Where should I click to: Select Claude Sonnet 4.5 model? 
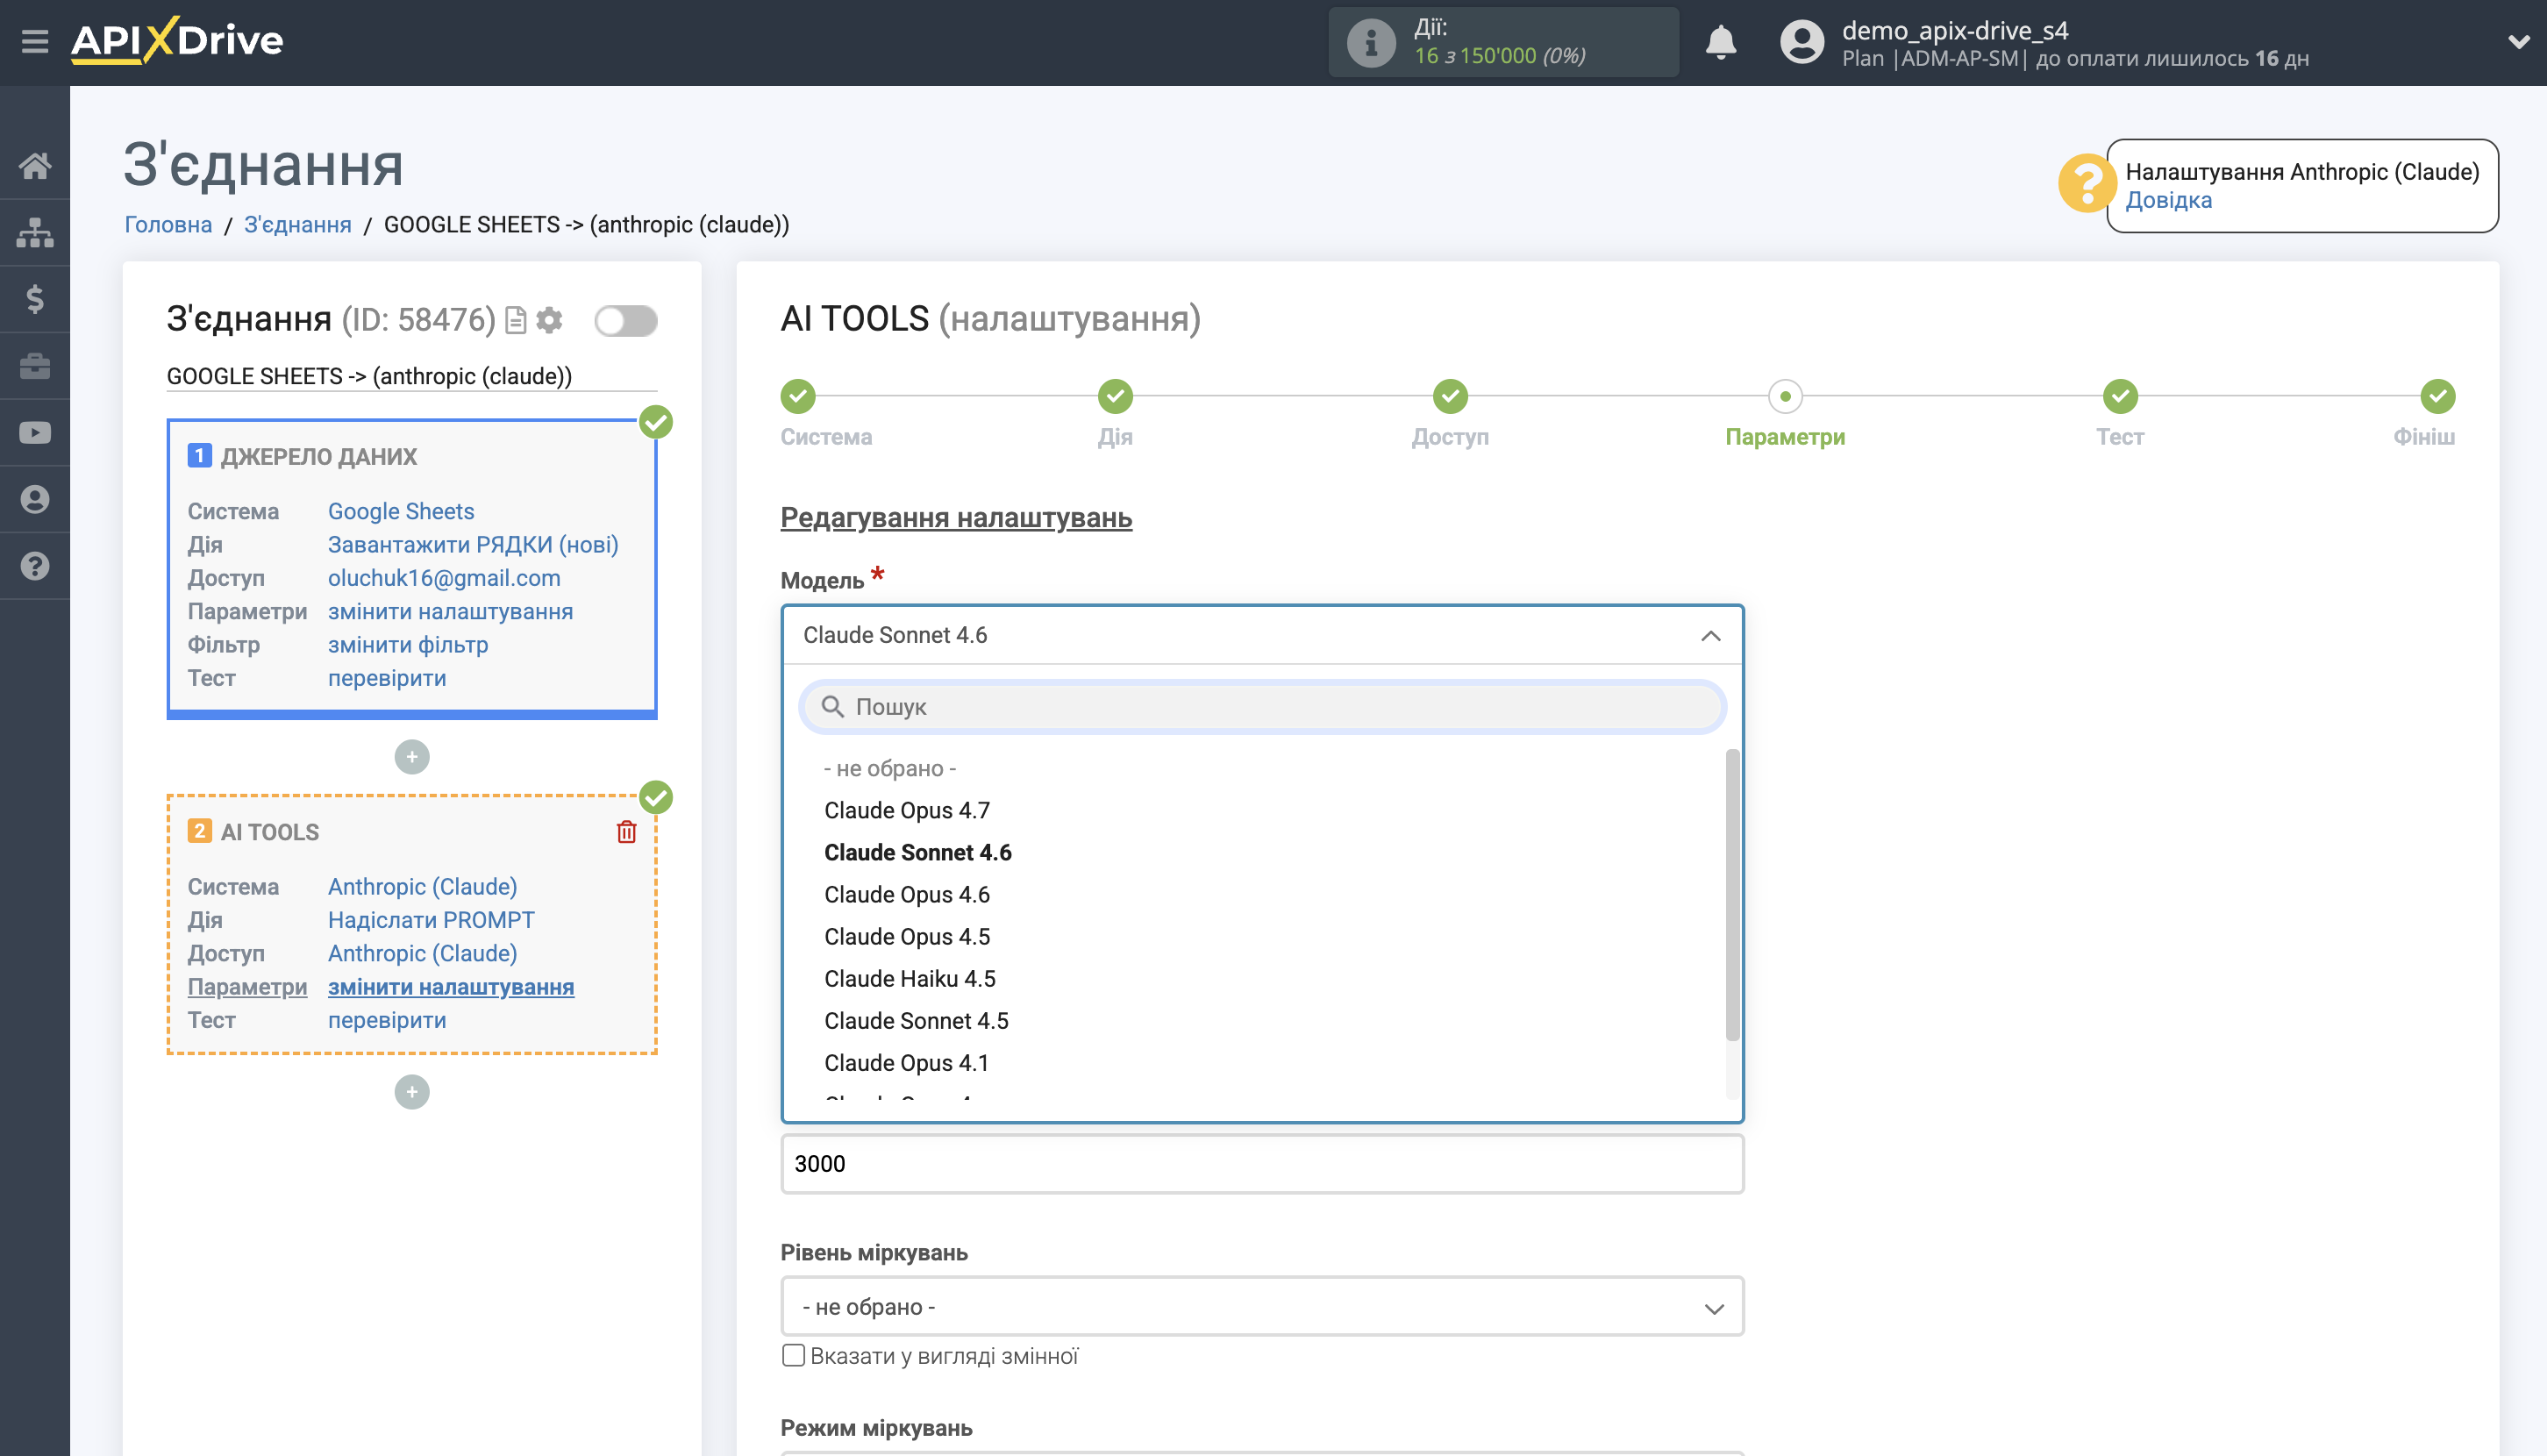coord(917,1020)
